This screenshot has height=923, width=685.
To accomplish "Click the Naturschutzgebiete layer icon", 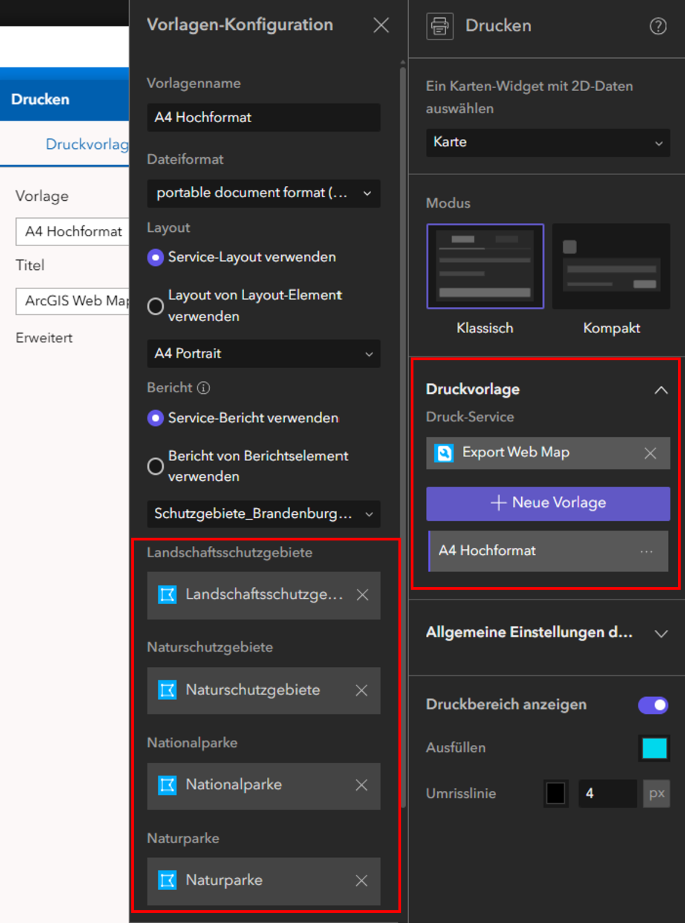I will (x=167, y=690).
